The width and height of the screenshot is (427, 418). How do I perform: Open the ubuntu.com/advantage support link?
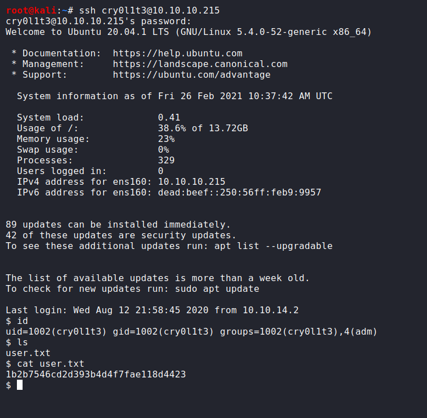(x=191, y=75)
